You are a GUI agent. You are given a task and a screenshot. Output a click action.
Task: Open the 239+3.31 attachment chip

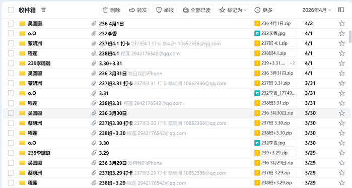tap(271, 64)
